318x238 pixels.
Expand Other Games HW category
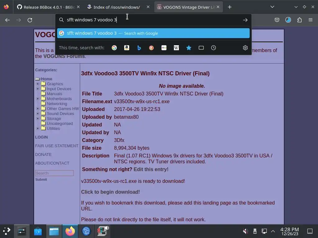click(x=38, y=109)
